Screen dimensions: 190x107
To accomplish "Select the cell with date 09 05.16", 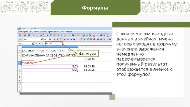I will pos(86,66).
